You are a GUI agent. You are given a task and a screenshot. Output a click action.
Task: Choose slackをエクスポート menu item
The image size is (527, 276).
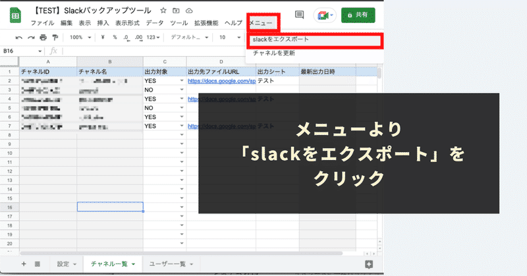[x=315, y=40]
